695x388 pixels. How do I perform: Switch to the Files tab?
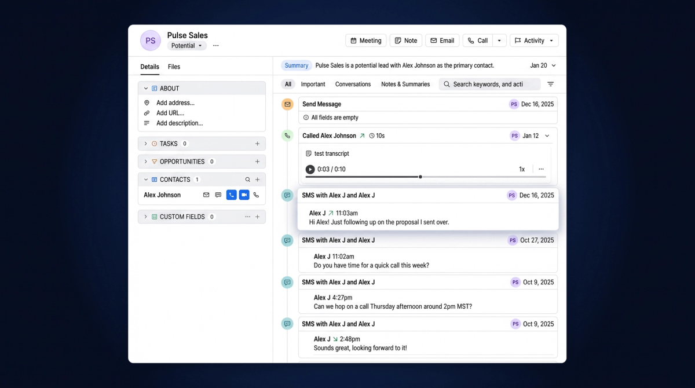click(x=174, y=67)
